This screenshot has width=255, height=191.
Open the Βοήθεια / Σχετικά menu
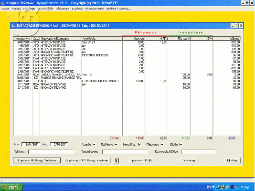point(118,9)
